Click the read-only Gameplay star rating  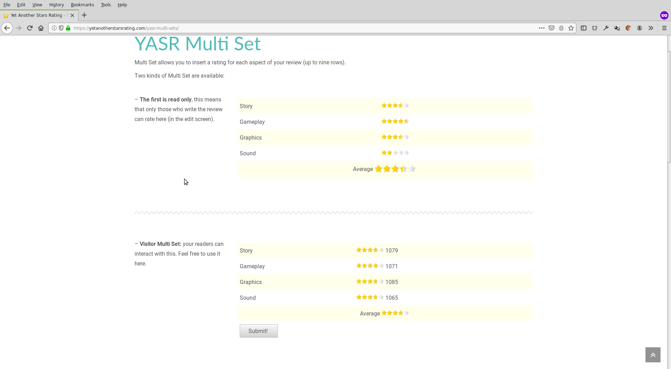[x=395, y=121]
